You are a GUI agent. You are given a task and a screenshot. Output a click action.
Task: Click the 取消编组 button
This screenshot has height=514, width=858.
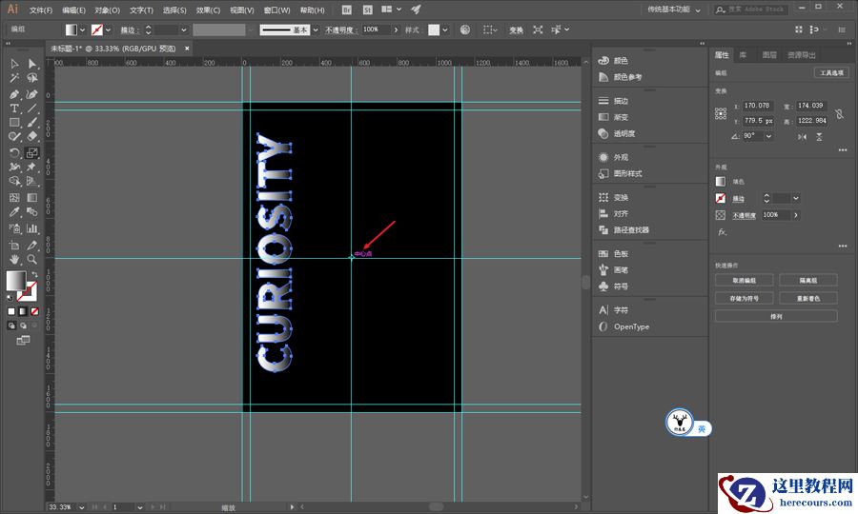[x=746, y=280]
